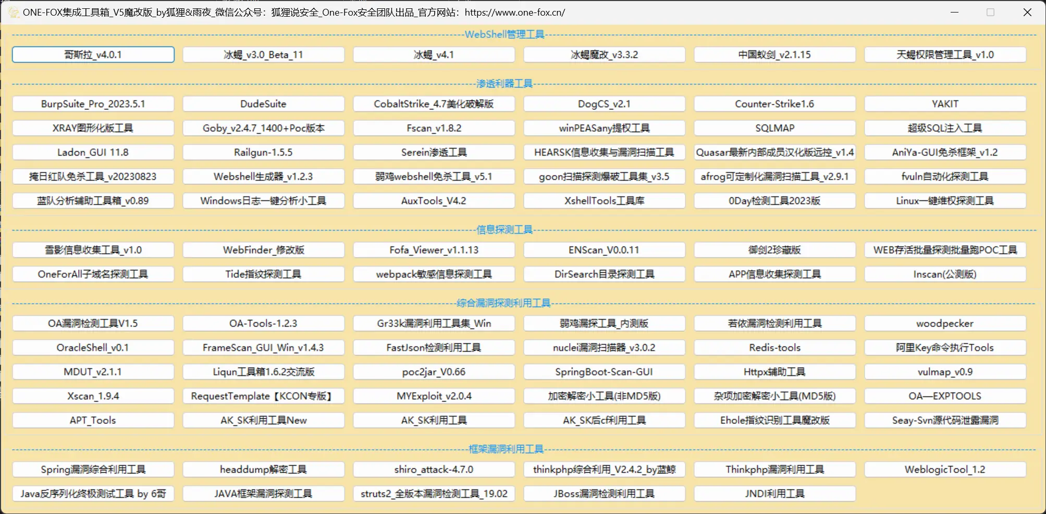Image resolution: width=1046 pixels, height=514 pixels.
Task: Open Railgun-1.5.5
Action: click(263, 153)
